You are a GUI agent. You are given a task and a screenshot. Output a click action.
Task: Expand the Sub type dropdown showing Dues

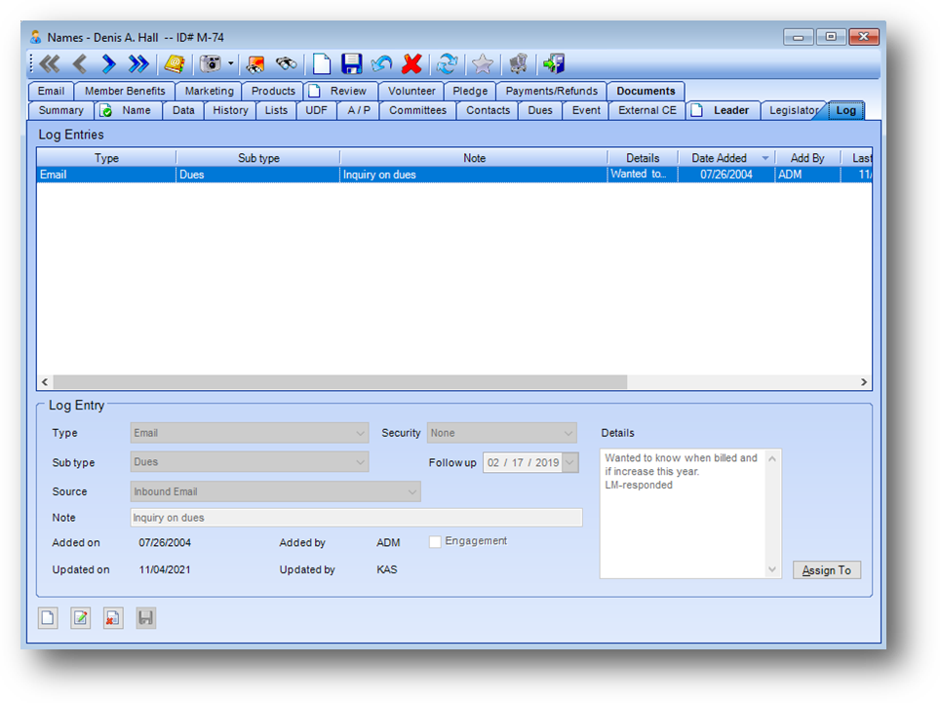click(x=250, y=462)
